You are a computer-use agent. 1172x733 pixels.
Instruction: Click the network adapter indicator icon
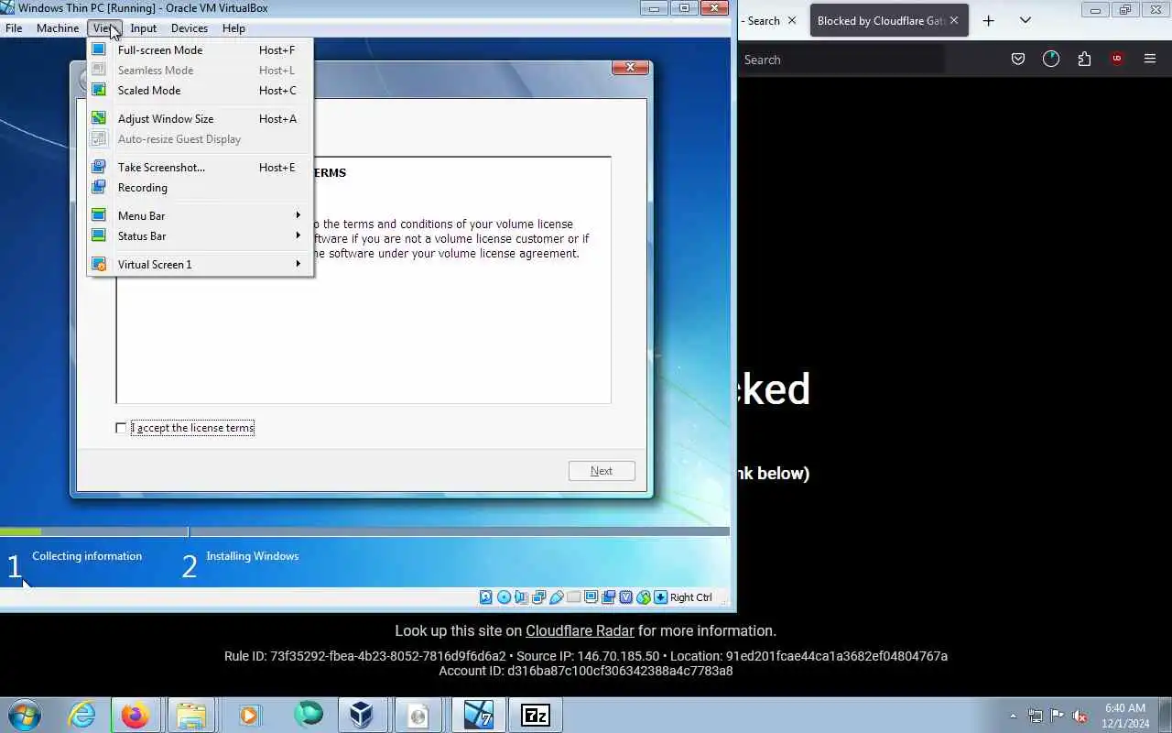(x=538, y=597)
